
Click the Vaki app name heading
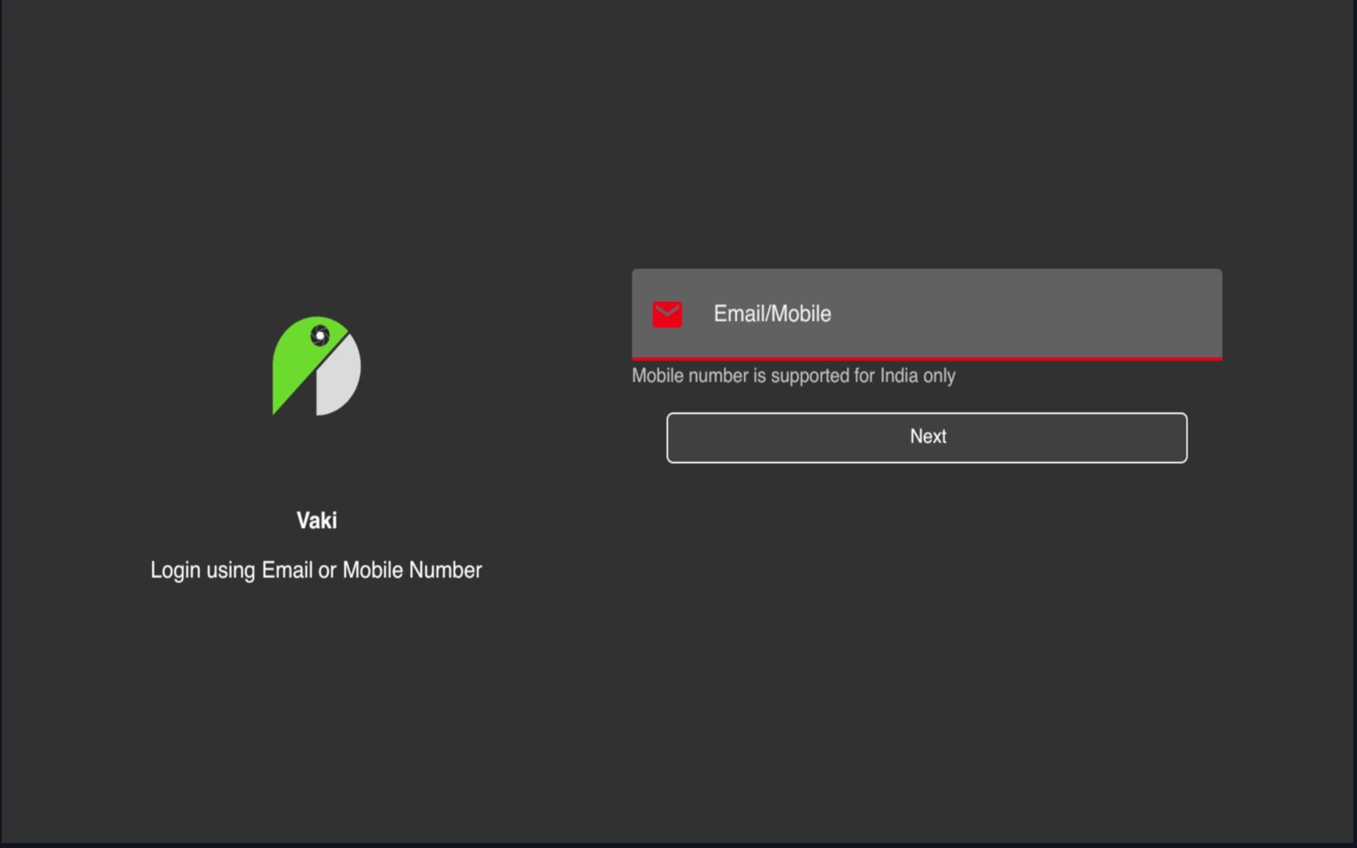tap(316, 520)
